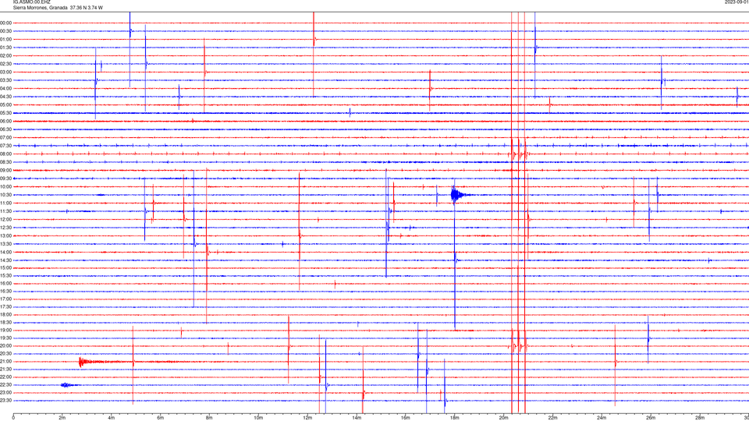Click the 02:00 time label

point(6,56)
